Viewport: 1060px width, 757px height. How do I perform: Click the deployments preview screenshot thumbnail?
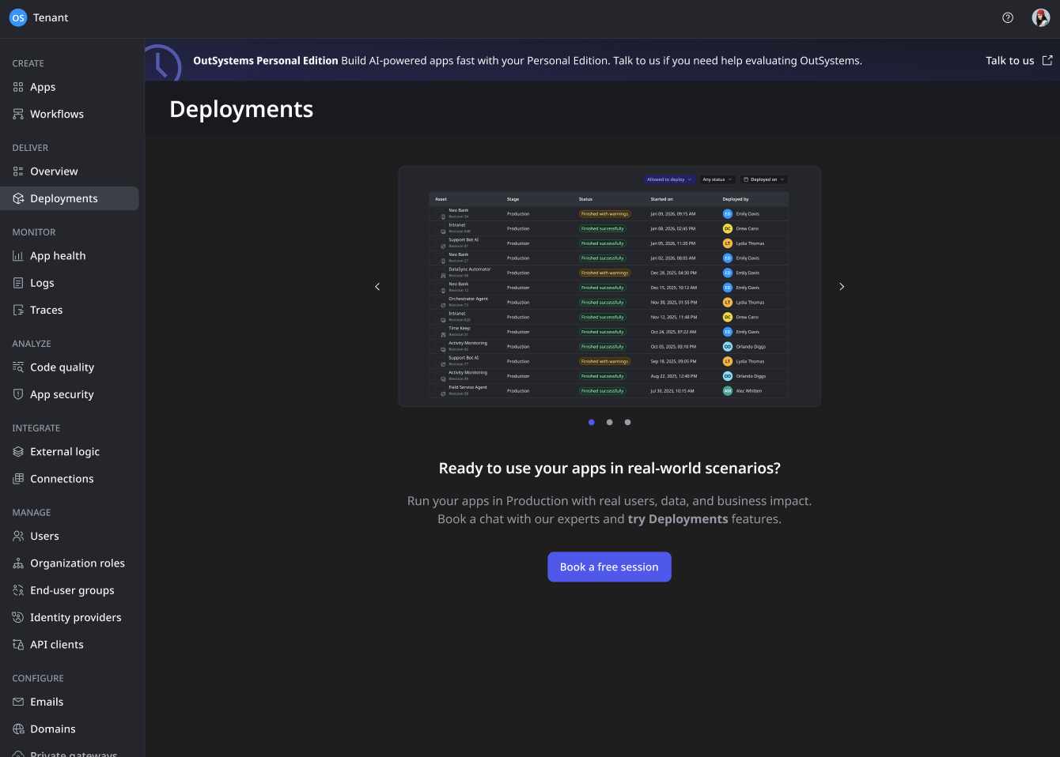click(609, 287)
